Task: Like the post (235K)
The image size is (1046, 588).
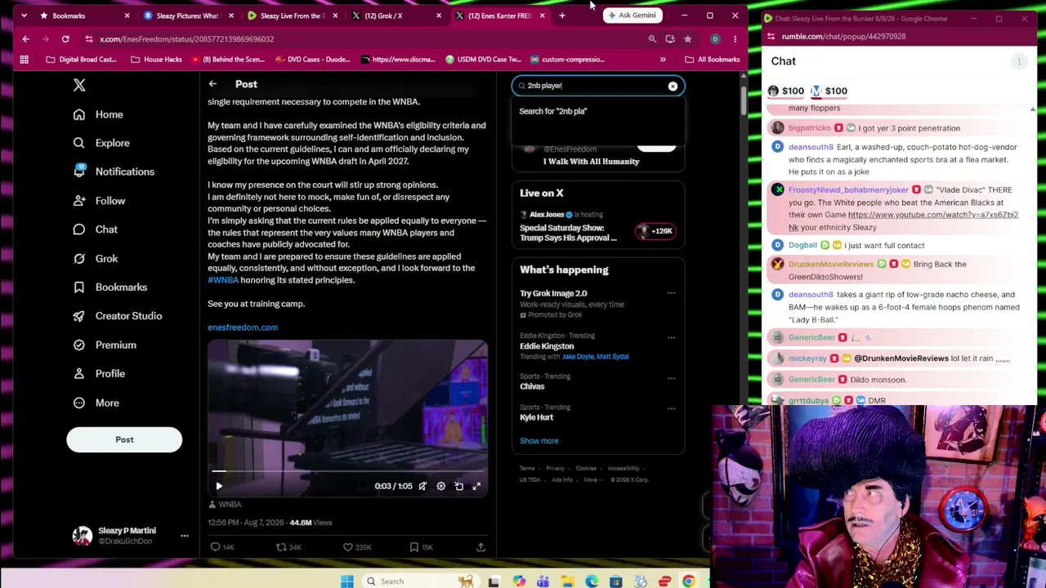Action: [x=356, y=547]
